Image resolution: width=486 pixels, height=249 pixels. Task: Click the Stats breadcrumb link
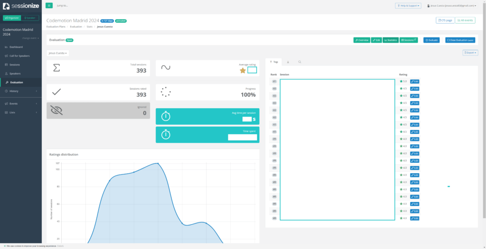pos(90,27)
